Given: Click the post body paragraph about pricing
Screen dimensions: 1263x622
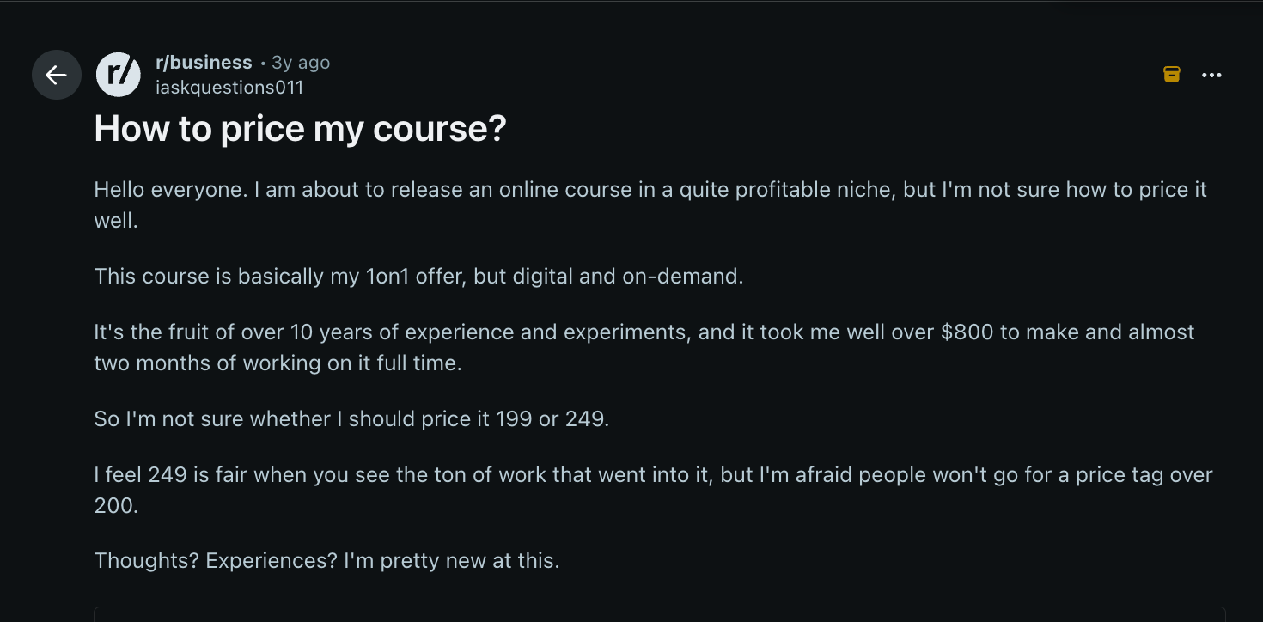Looking at the screenshot, I should [650, 204].
